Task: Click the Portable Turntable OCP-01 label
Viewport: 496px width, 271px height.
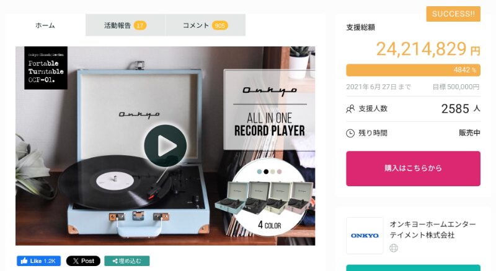Action: (46, 68)
